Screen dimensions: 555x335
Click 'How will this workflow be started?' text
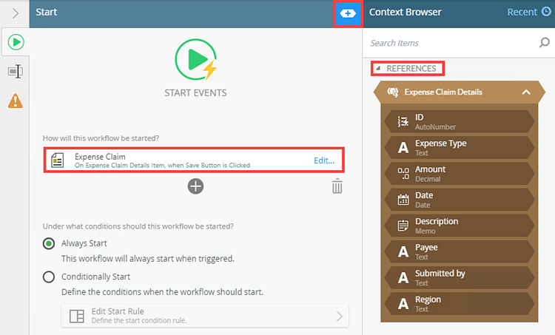(x=101, y=138)
